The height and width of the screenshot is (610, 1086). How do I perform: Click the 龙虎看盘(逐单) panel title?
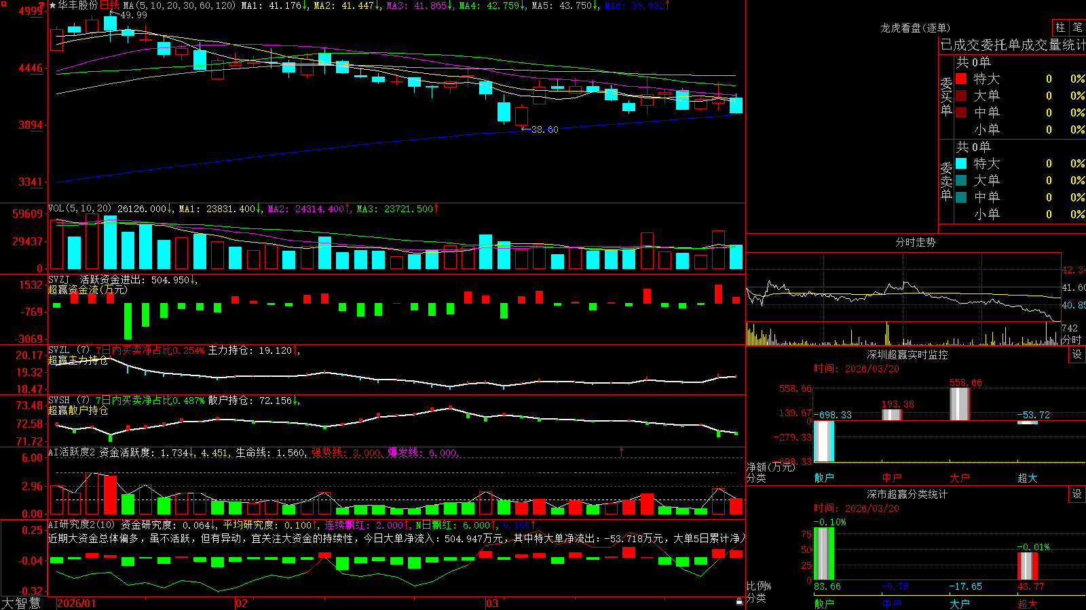[x=915, y=28]
